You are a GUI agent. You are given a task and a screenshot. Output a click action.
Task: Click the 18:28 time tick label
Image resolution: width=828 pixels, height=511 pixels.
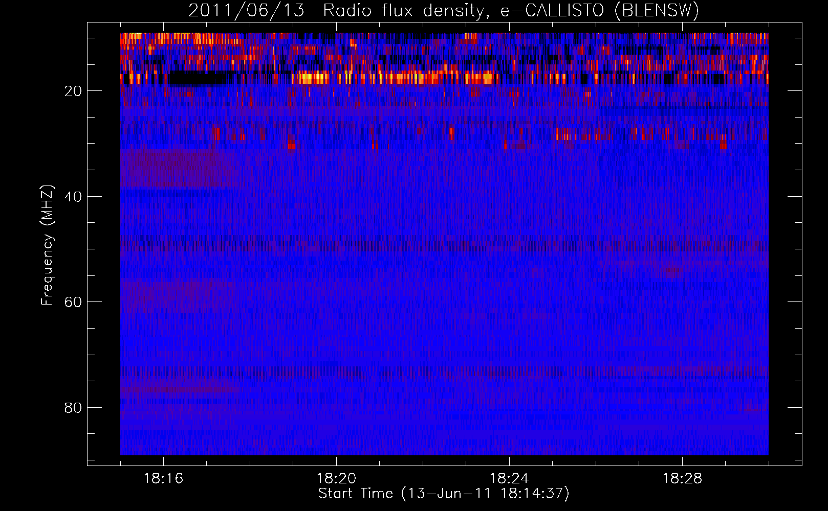tap(682, 479)
